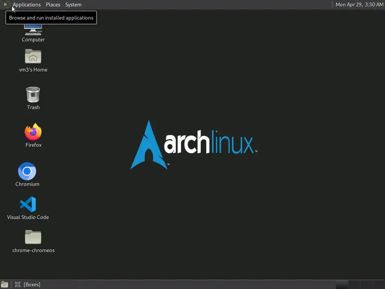Select the vm3's Home folder icon
Image resolution: width=385 pixels, height=289 pixels.
[x=33, y=56]
